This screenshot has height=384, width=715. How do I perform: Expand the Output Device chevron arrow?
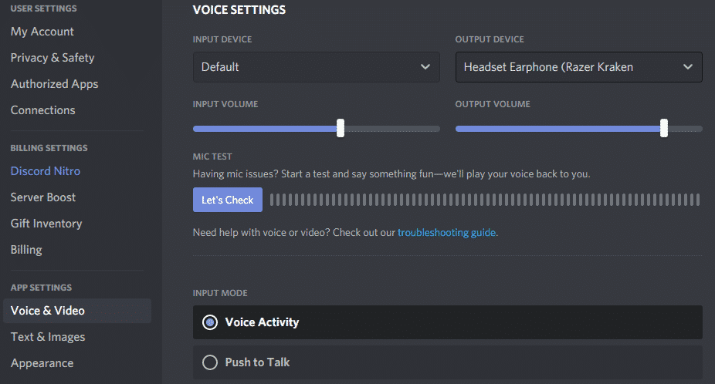point(688,67)
